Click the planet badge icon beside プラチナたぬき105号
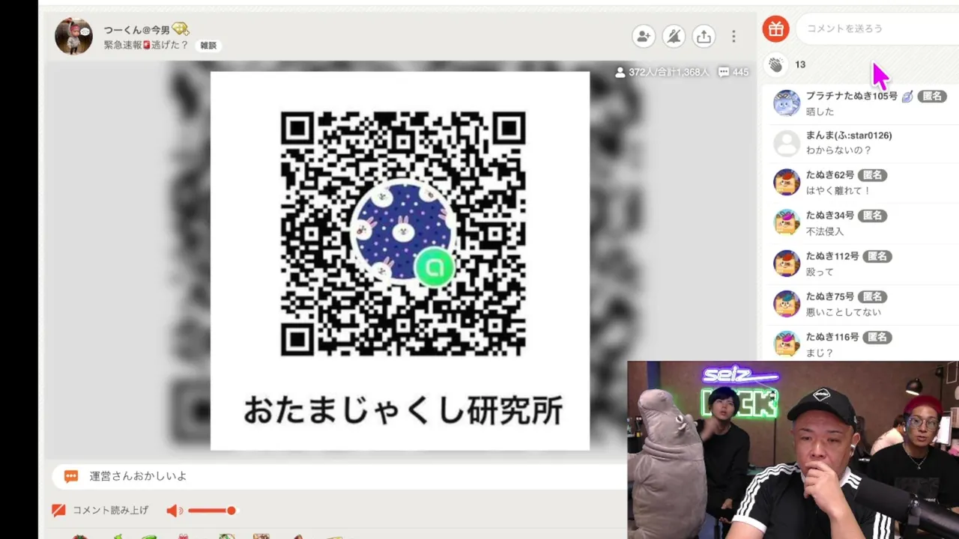Image resolution: width=959 pixels, height=539 pixels. coord(907,96)
